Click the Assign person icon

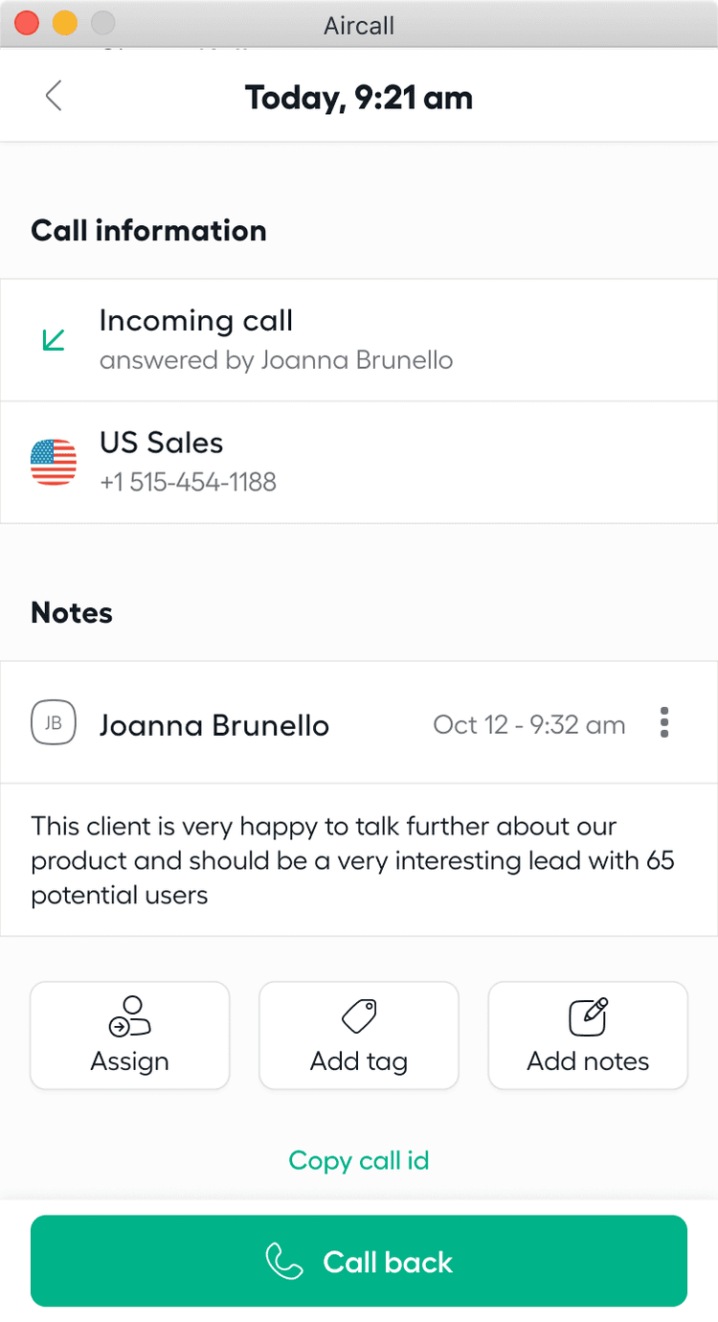click(x=130, y=1016)
